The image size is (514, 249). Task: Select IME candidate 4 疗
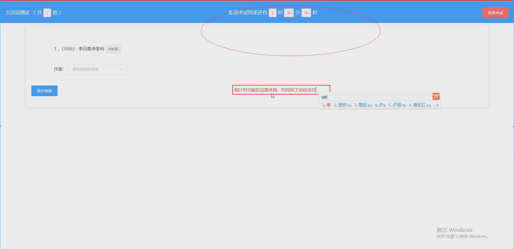380,105
